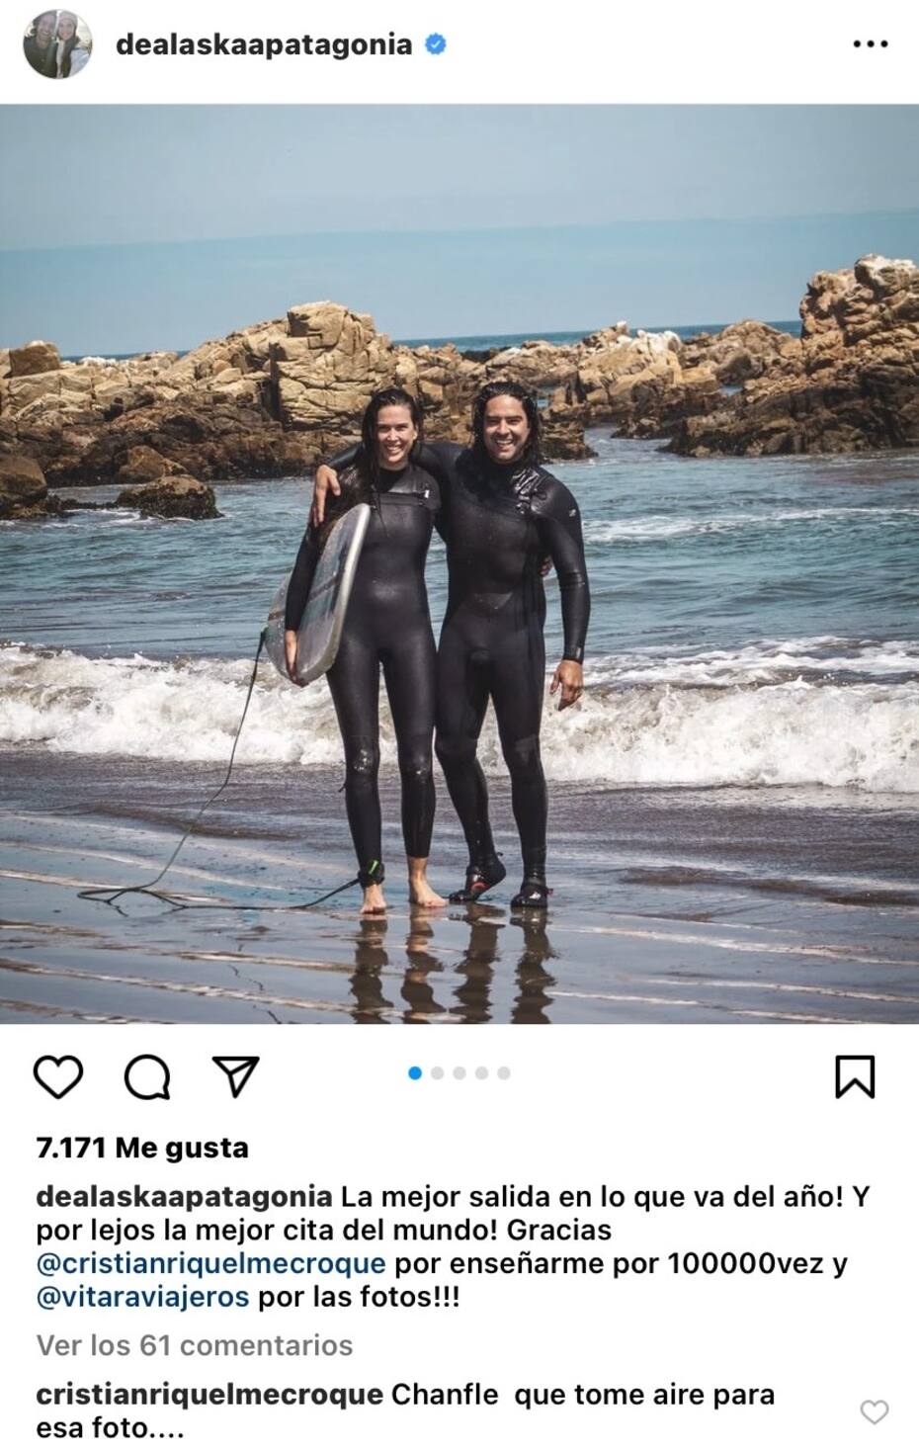Open the commenter name cristianriquelmecroque
919x1452 pixels.
(209, 1395)
